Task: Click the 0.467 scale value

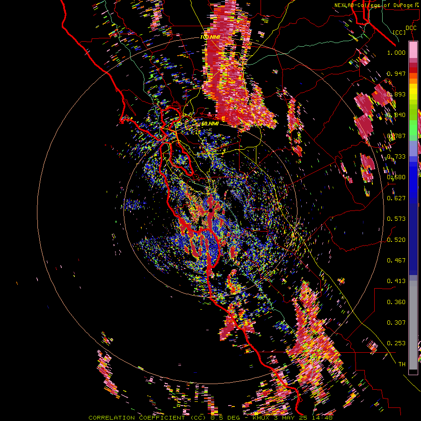Action: pyautogui.click(x=396, y=261)
